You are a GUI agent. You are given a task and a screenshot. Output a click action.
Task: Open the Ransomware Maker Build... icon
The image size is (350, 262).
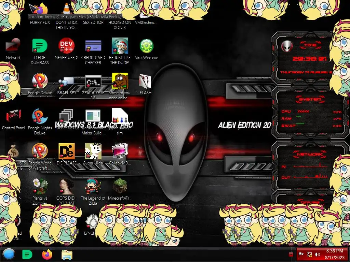[x=93, y=116]
